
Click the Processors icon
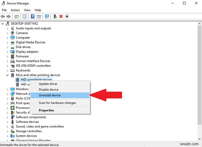pyautogui.click(x=12, y=108)
